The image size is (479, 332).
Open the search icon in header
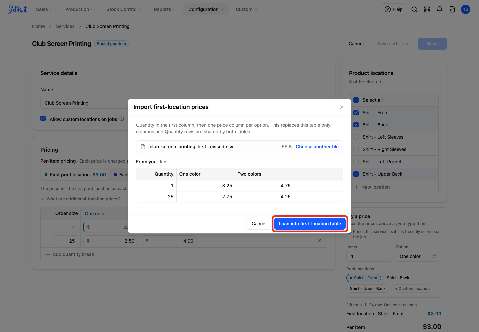tap(414, 9)
